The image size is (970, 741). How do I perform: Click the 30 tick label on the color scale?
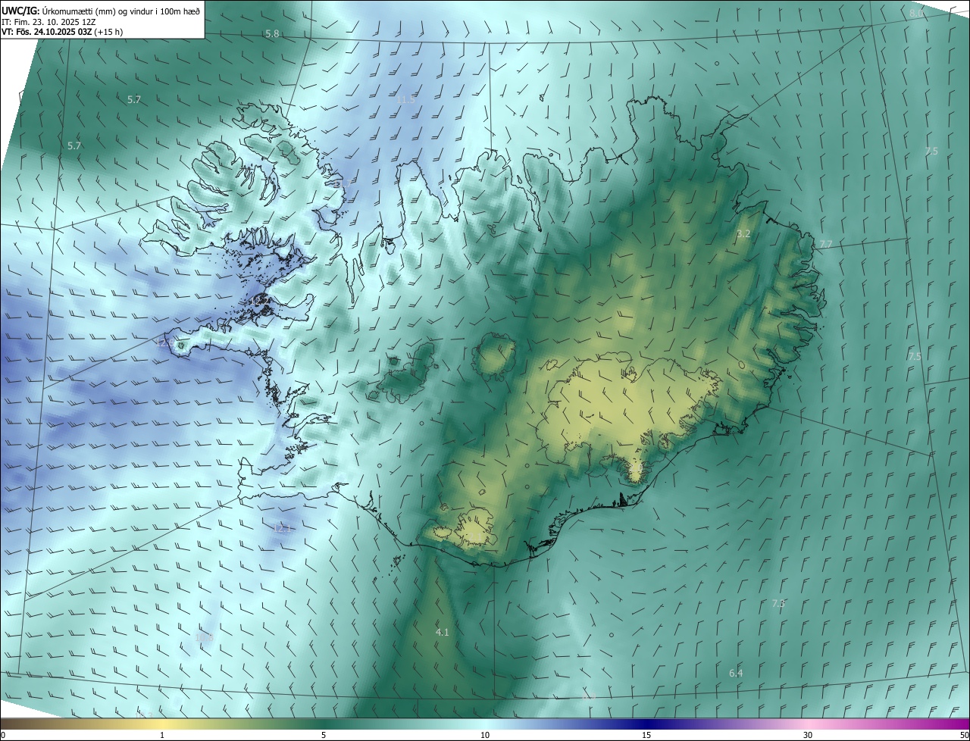pyautogui.click(x=808, y=735)
